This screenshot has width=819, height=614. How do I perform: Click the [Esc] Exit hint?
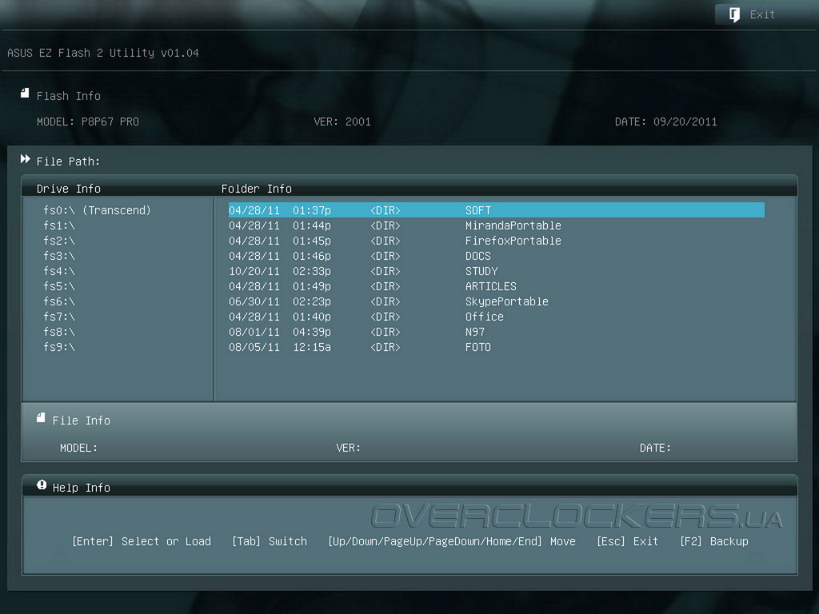pyautogui.click(x=627, y=541)
